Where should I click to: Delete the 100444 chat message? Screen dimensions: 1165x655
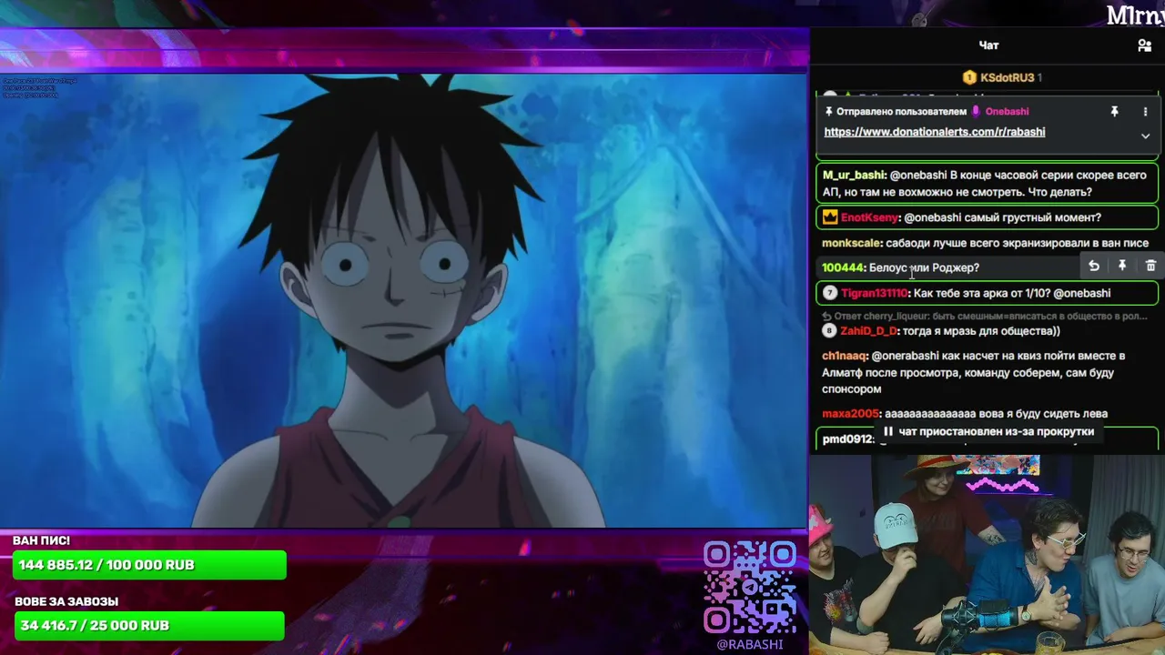coord(1150,266)
